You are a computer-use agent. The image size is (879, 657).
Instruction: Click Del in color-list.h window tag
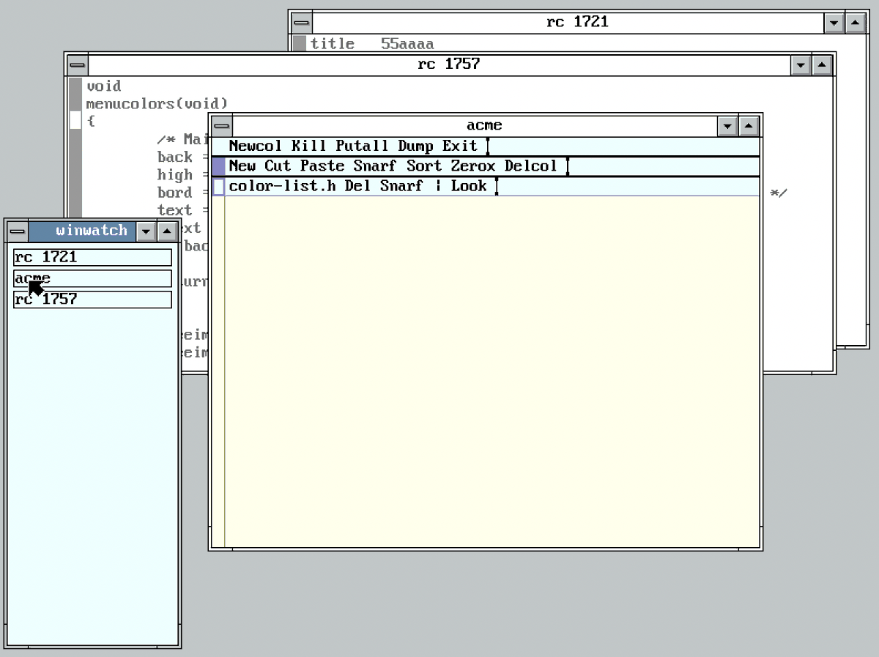[358, 186]
